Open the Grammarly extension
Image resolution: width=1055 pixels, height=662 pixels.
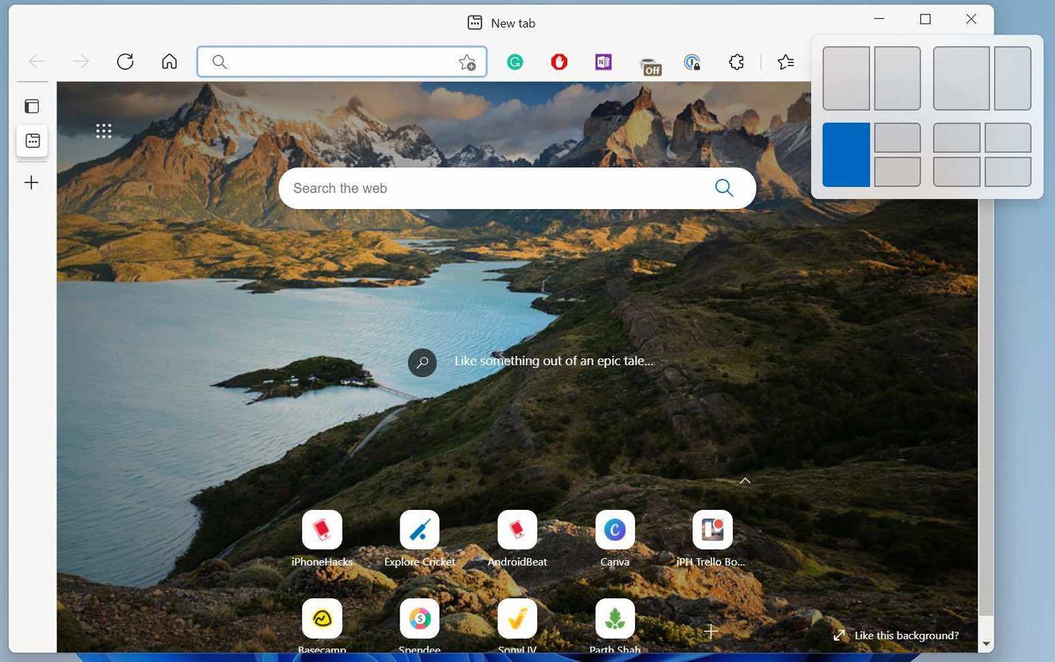point(515,62)
